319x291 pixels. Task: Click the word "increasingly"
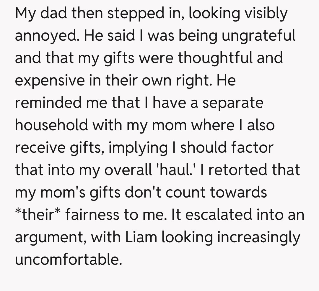[x=258, y=237]
